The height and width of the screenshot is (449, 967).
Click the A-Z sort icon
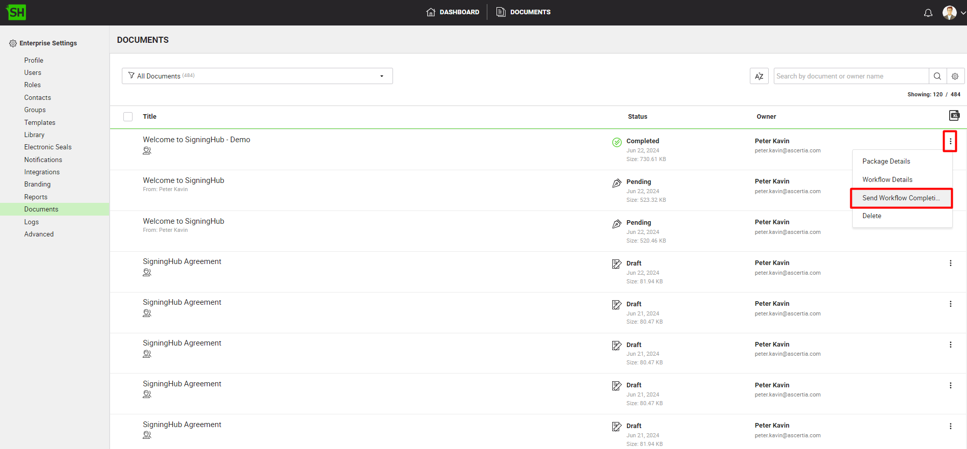point(759,76)
